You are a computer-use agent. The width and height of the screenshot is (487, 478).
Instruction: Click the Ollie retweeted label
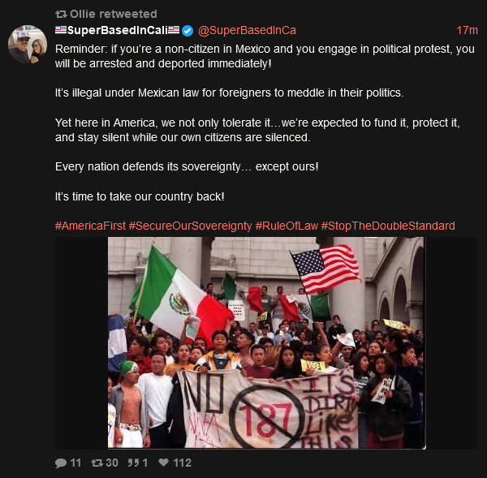tap(114, 14)
